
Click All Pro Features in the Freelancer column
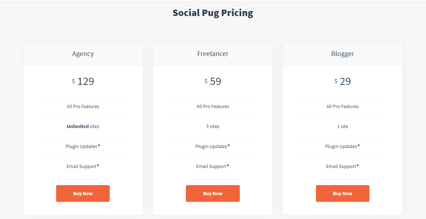click(x=213, y=106)
